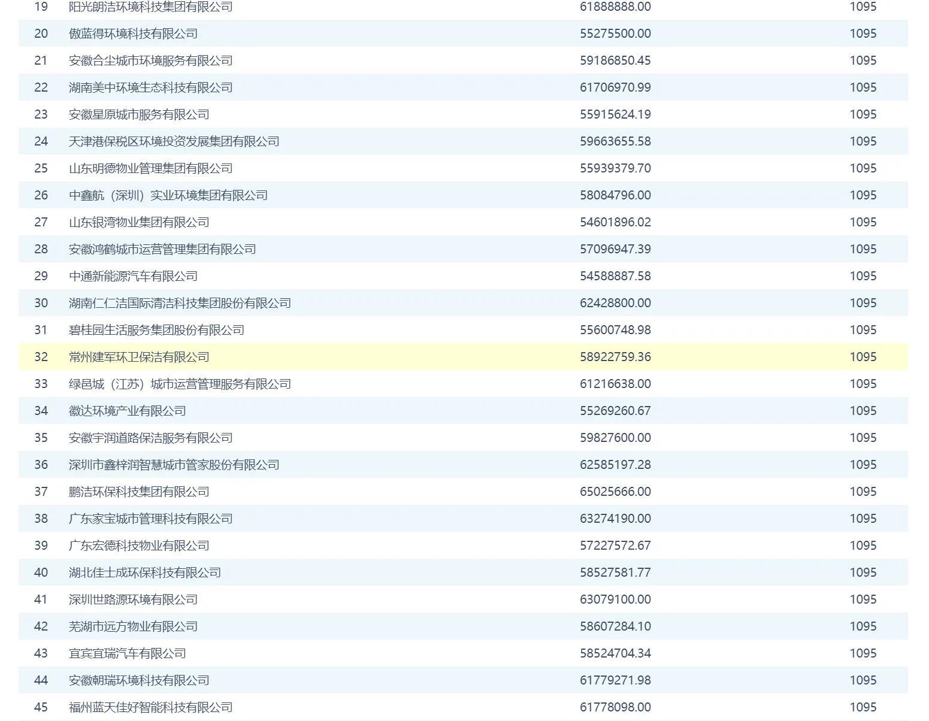This screenshot has width=929, height=721.
Task: Click 深圳世路源环境有限公司
Action: coord(133,599)
